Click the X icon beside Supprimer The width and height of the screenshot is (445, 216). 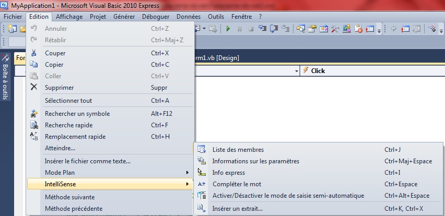[x=34, y=87]
